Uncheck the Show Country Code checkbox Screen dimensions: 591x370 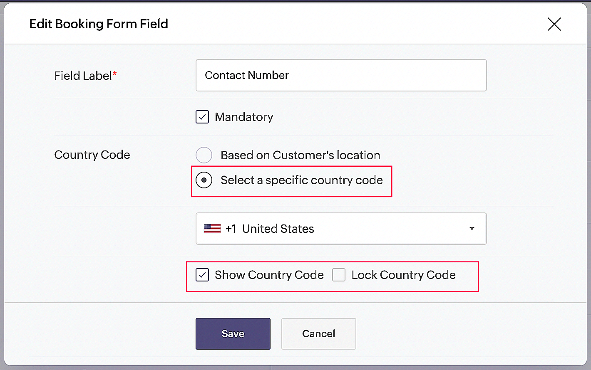coord(202,275)
